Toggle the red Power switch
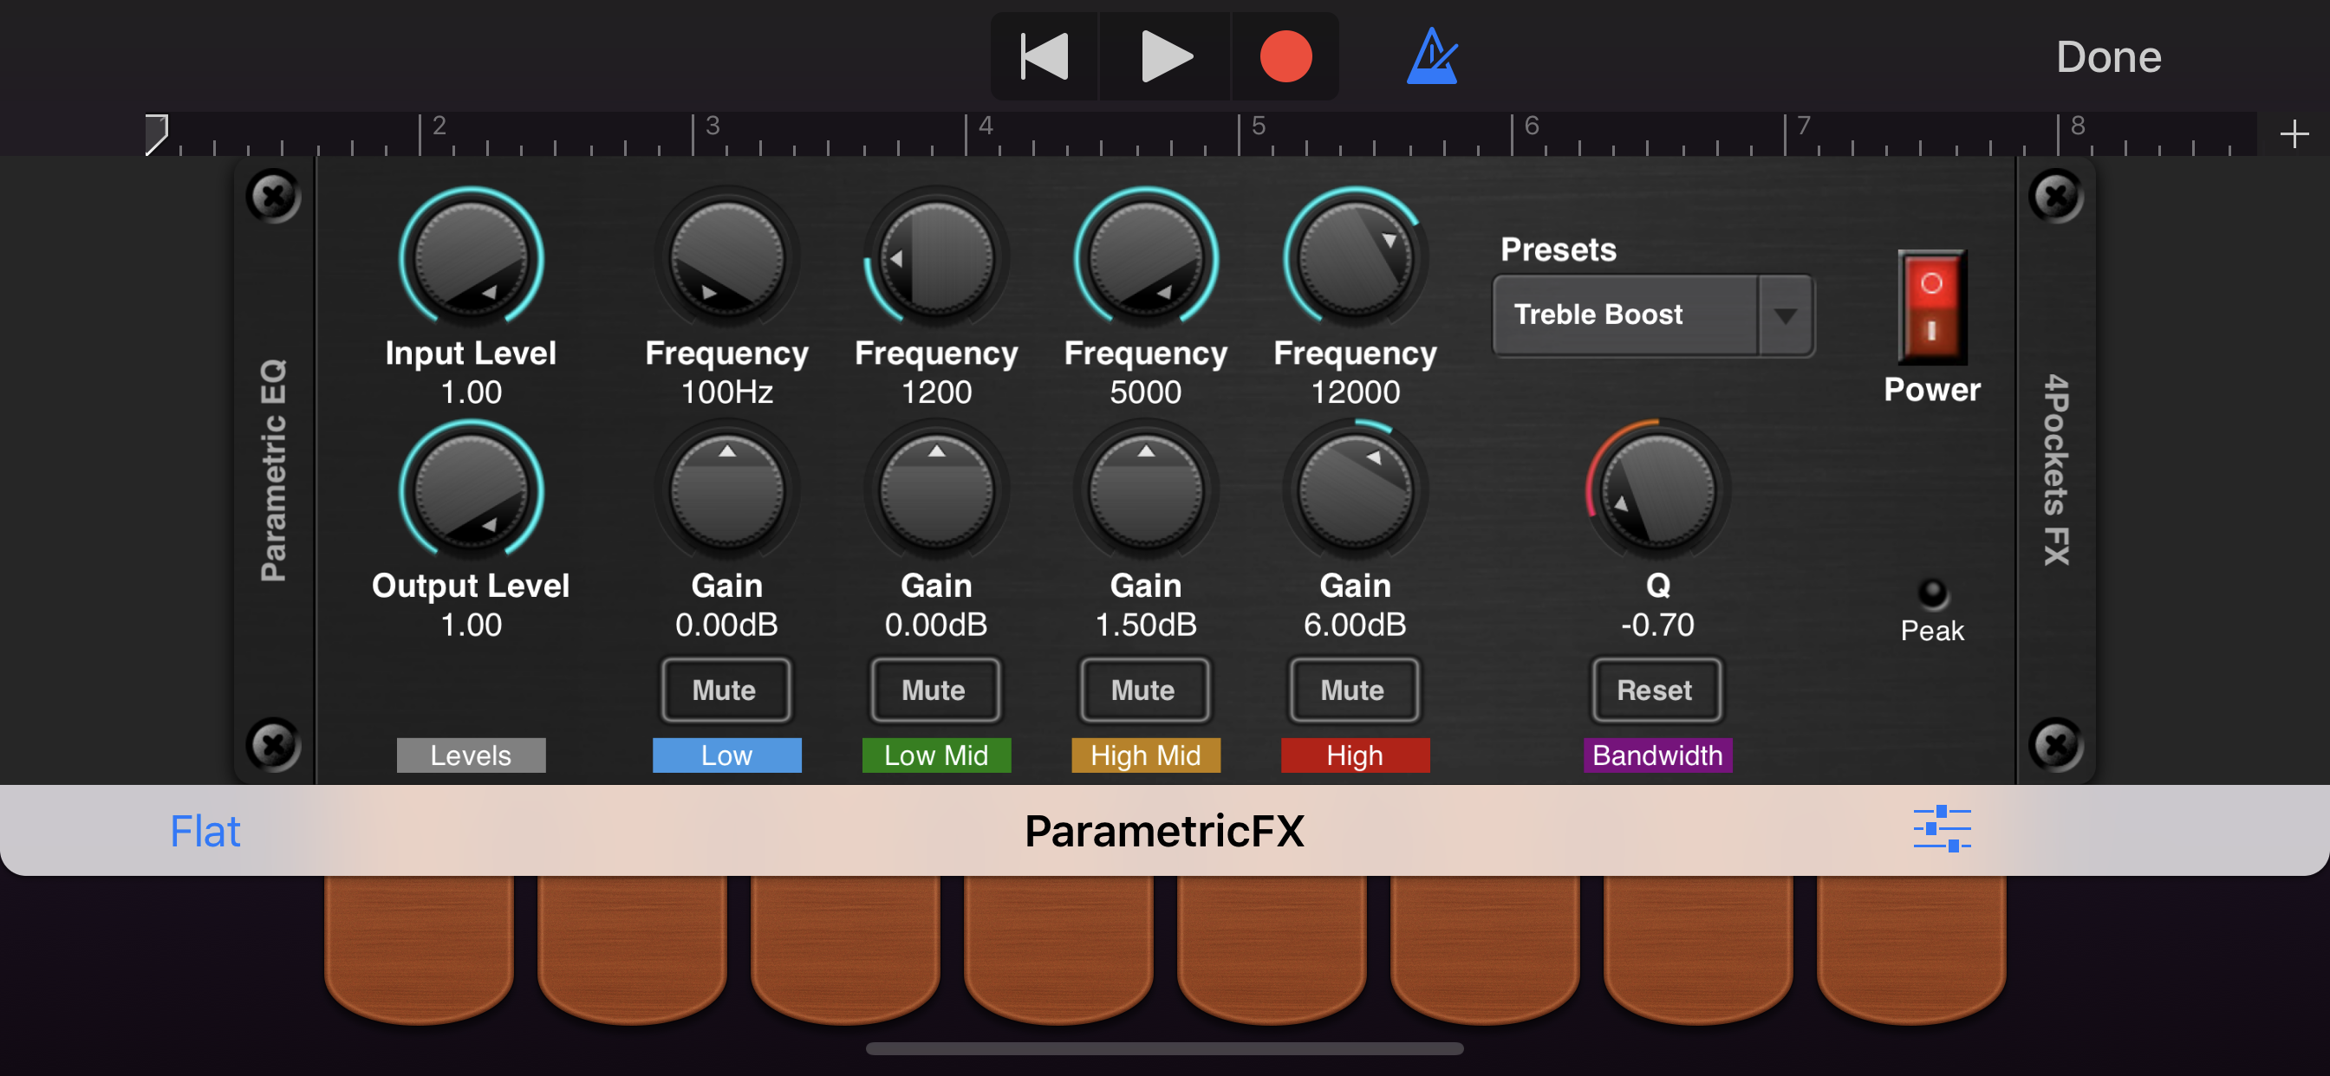 [1931, 307]
